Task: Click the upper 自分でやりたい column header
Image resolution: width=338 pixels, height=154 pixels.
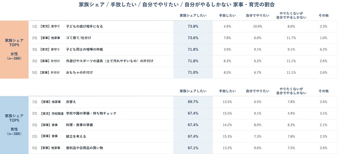Action: pyautogui.click(x=258, y=16)
